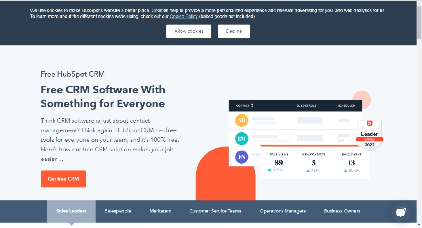Click the Emails Sent value 13
Viewport: 422px width, 228px height.
pyautogui.click(x=352, y=163)
